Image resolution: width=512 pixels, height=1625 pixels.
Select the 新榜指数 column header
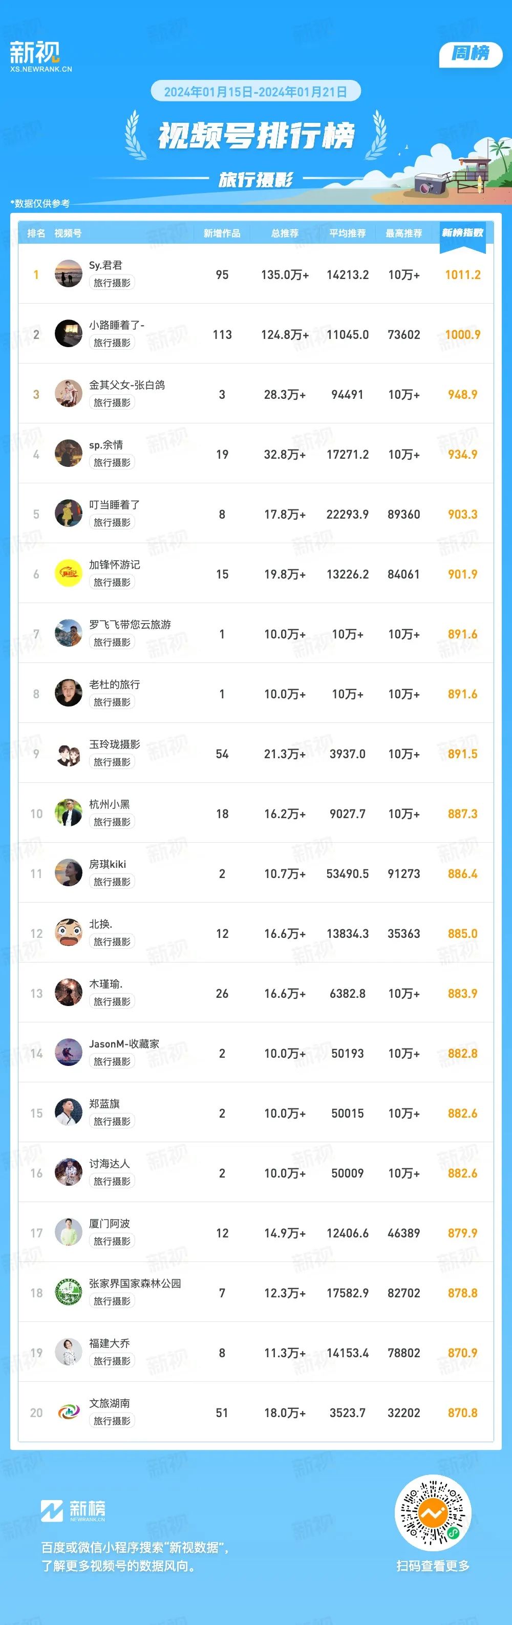coord(462,233)
